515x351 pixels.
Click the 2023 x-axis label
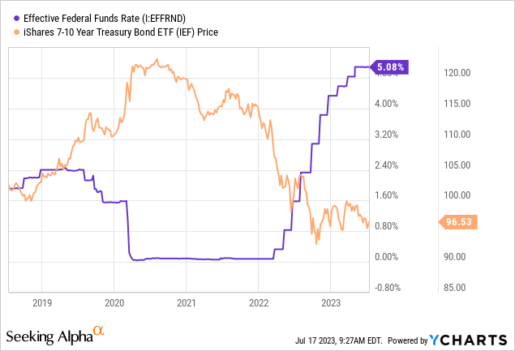(x=330, y=302)
